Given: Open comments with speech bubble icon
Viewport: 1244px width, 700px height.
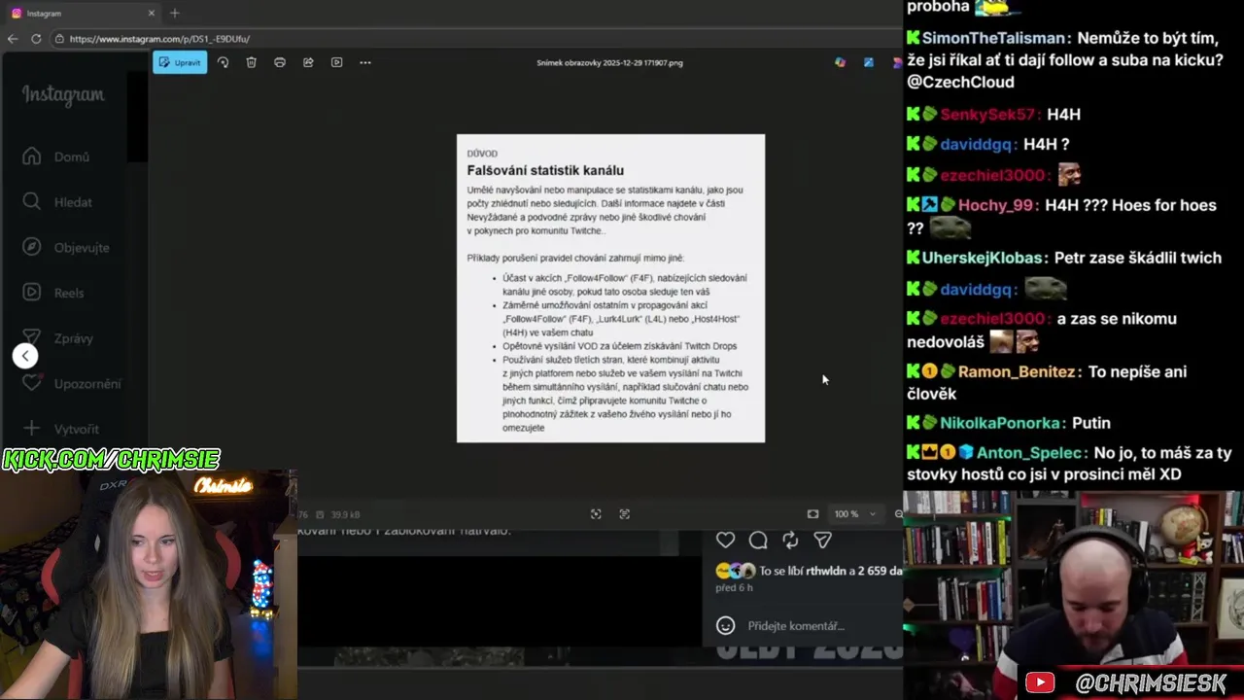Looking at the screenshot, I should pos(758,540).
